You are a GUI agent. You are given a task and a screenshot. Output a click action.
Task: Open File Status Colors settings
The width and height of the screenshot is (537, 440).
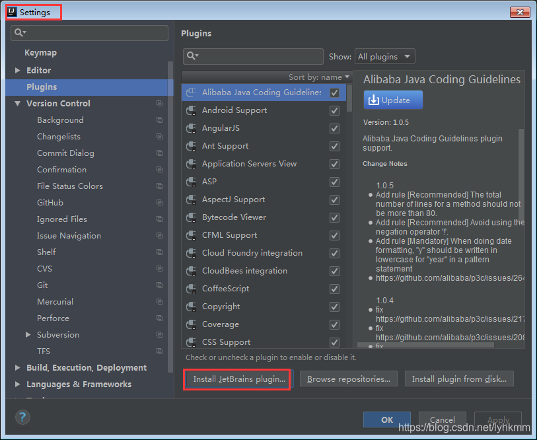pyautogui.click(x=70, y=186)
